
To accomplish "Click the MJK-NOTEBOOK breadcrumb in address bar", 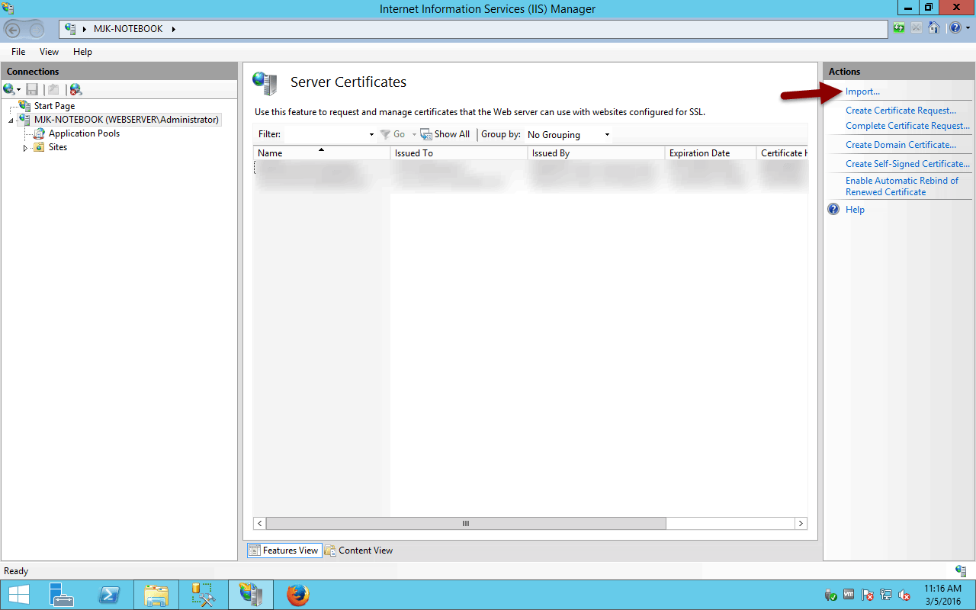I will [x=128, y=29].
